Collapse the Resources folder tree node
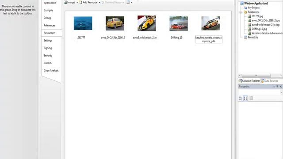Viewport: 283px width, 159px height. (x=241, y=12)
